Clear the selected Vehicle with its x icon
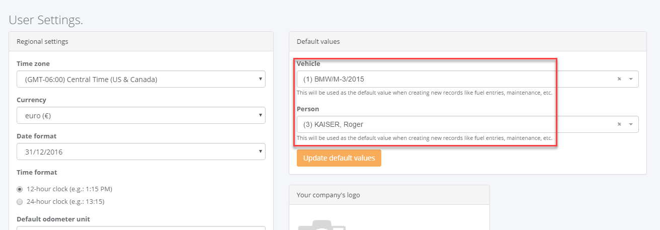 (x=619, y=79)
